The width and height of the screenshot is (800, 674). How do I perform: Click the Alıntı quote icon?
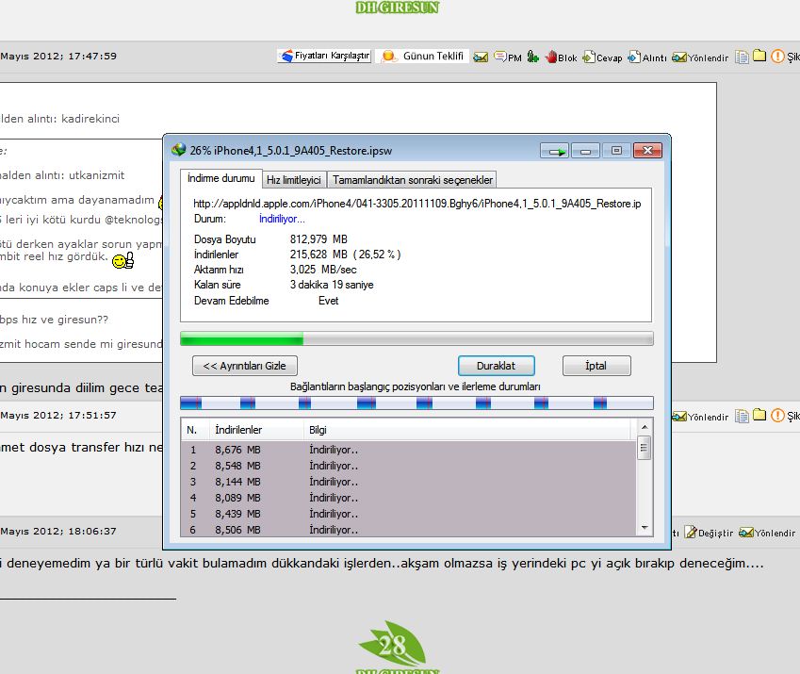[633, 58]
